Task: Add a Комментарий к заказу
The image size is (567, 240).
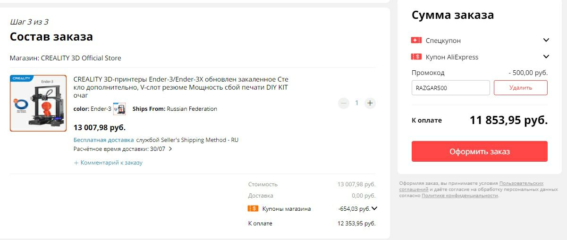Action: (x=108, y=163)
